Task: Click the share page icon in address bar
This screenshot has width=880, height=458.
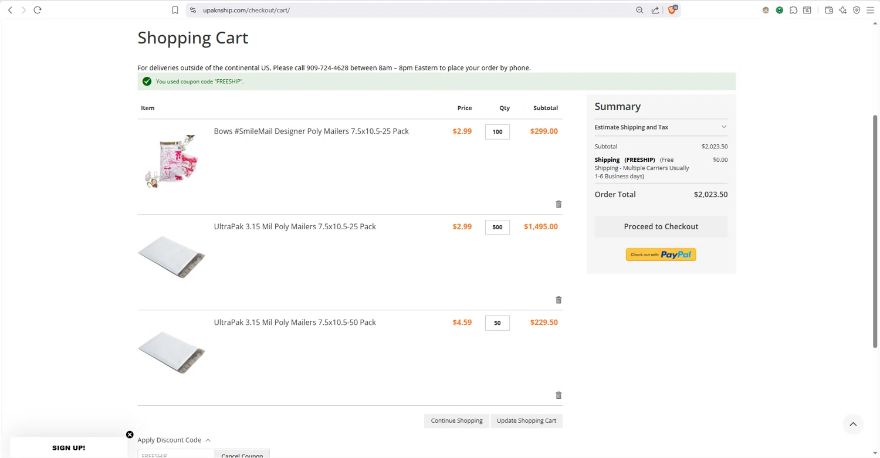Action: click(655, 10)
